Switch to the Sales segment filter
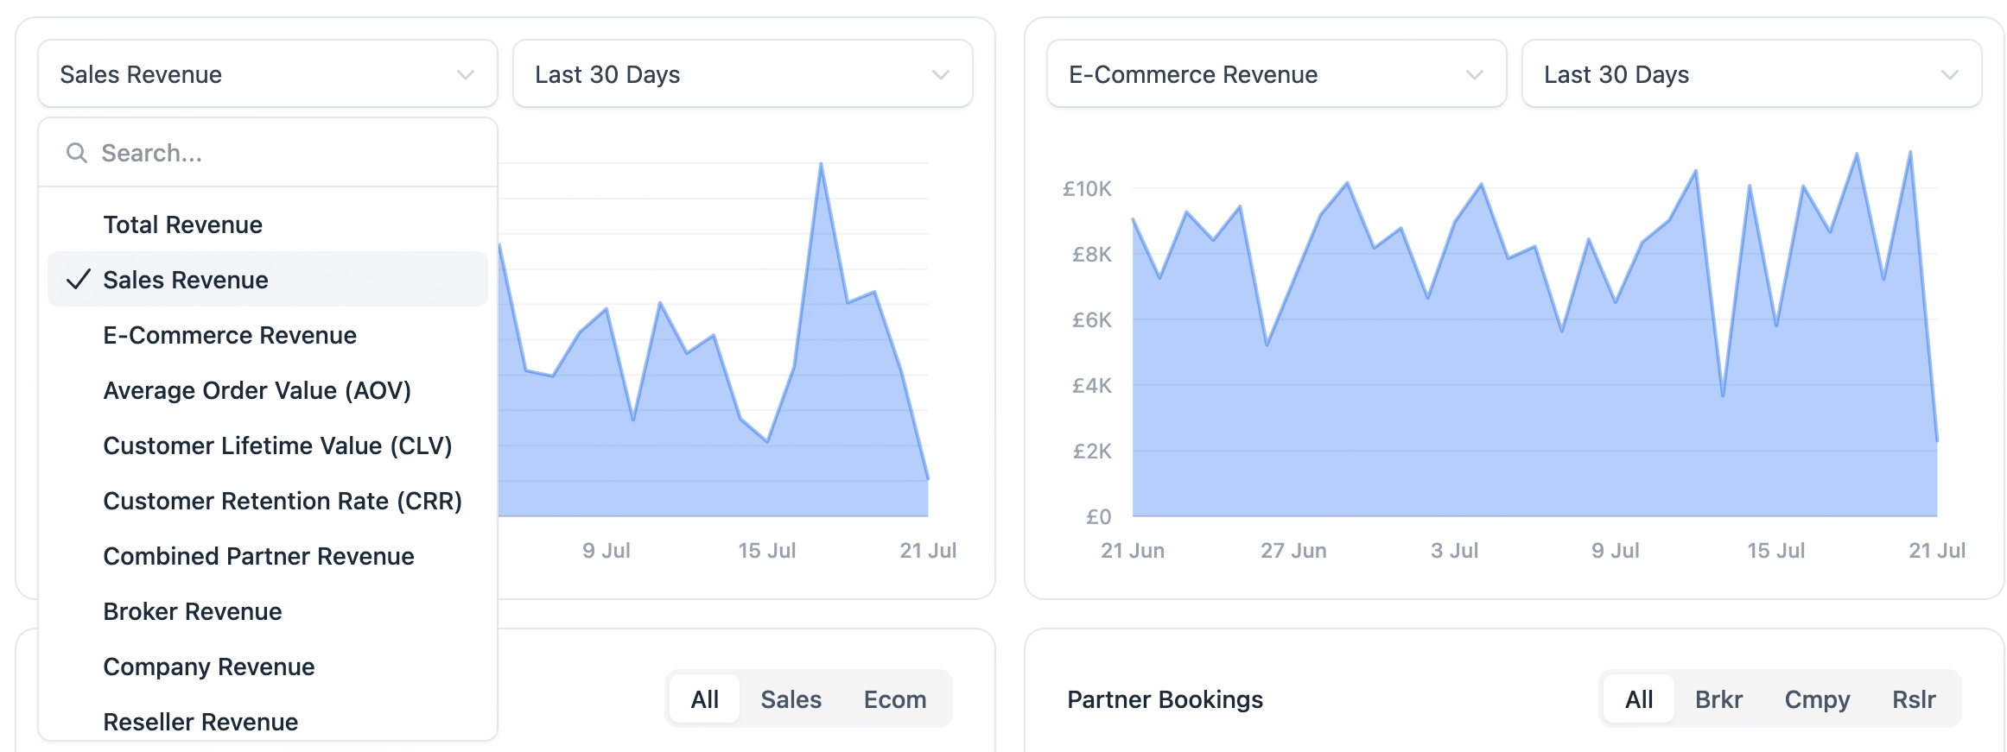This screenshot has height=752, width=2007. (x=791, y=699)
